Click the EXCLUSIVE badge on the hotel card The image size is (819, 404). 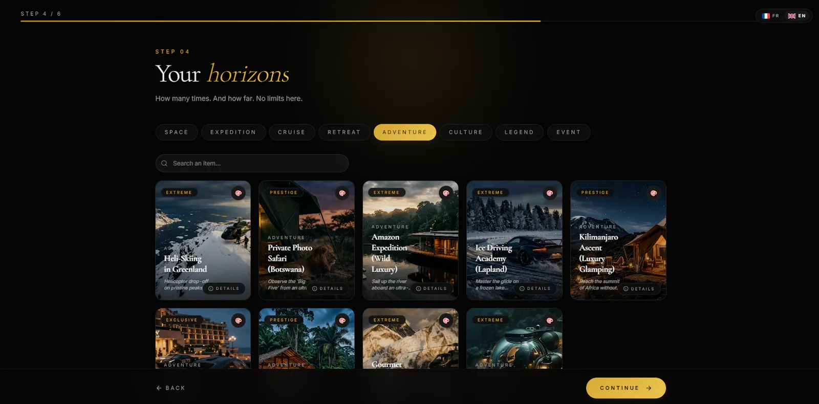point(182,320)
